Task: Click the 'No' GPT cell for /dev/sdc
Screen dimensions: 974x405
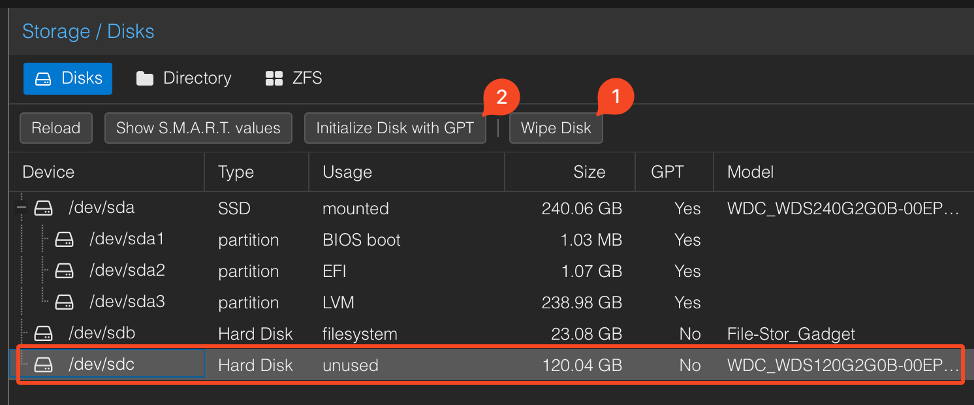Action: click(689, 366)
